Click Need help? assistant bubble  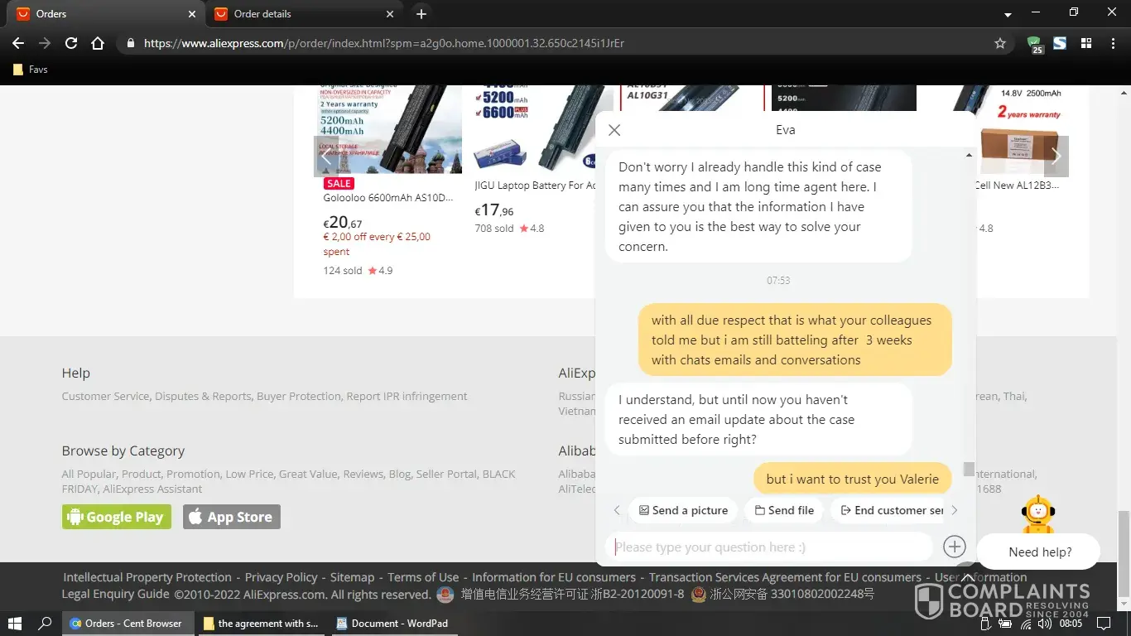(x=1039, y=552)
